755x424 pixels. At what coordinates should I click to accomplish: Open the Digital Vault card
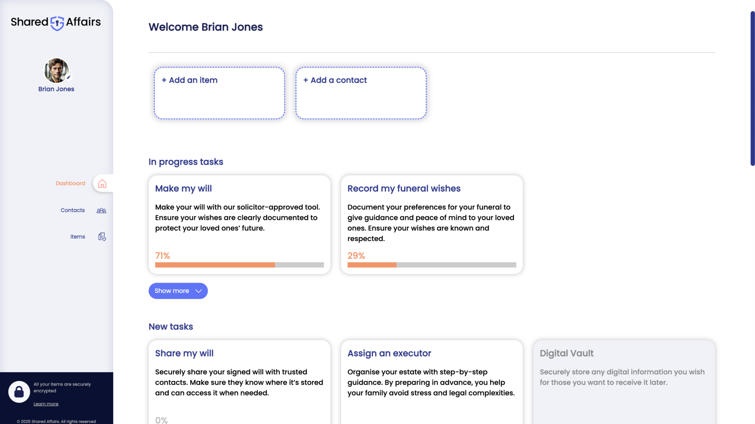point(624,382)
